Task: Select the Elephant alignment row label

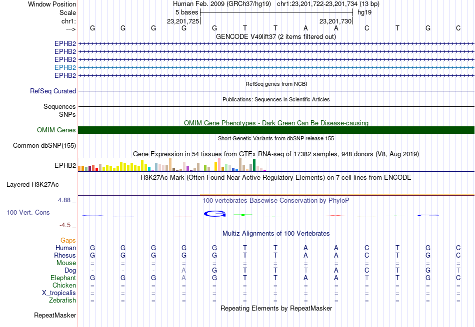Action: point(63,278)
